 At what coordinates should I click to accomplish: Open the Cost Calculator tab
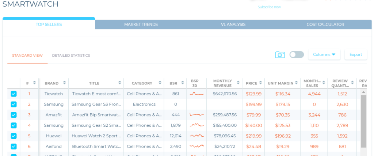[325, 24]
